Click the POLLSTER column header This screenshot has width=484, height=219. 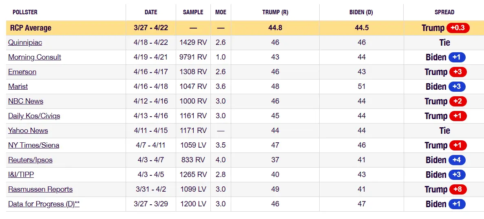(25, 12)
